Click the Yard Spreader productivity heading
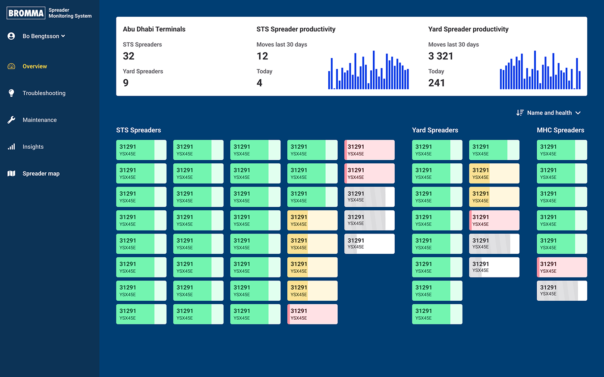This screenshot has width=604, height=377. pos(468,29)
